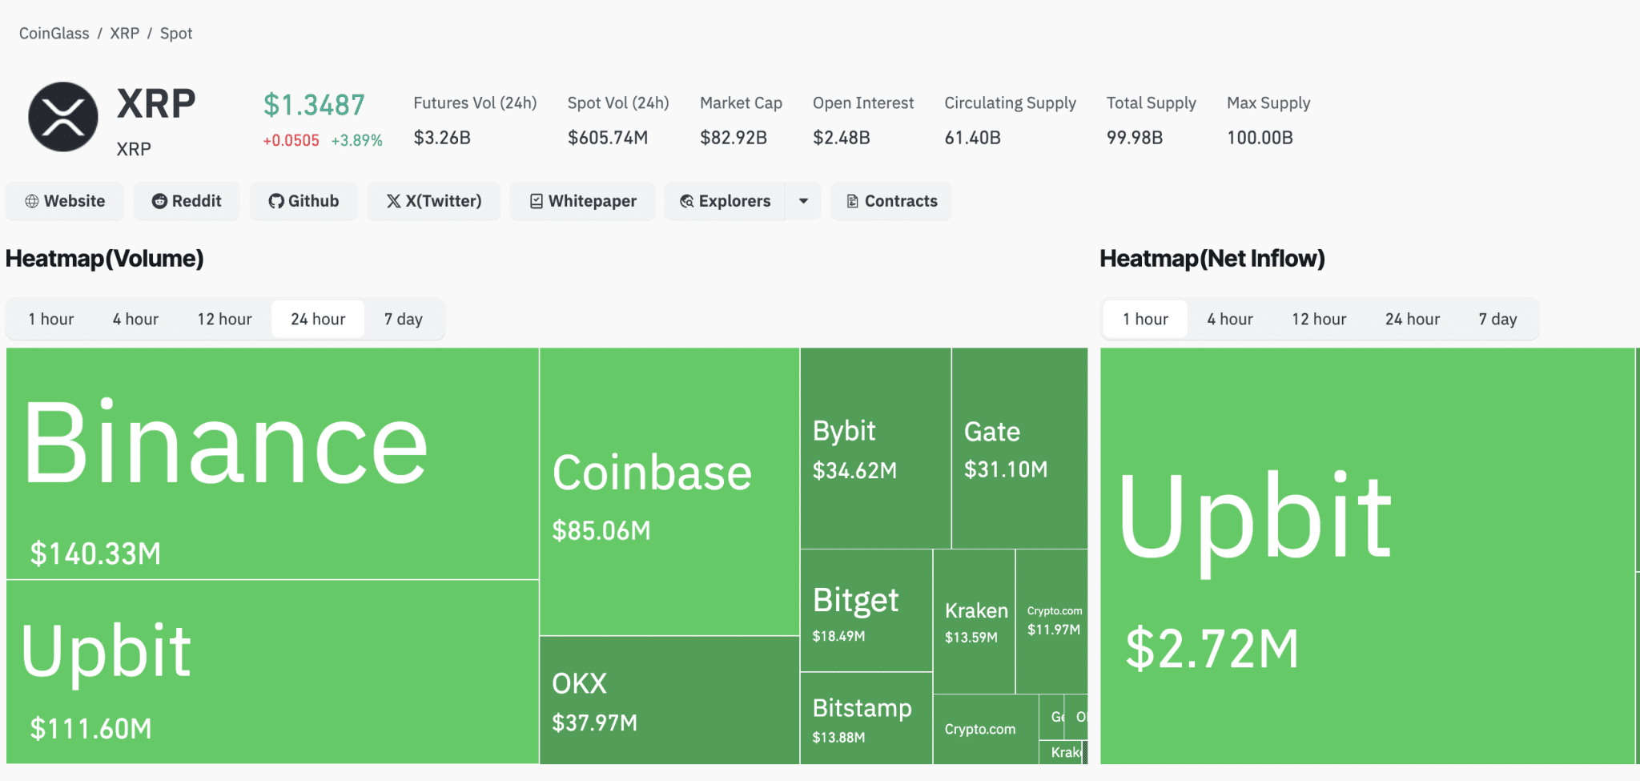This screenshot has width=1640, height=781.
Task: Click the Github octocat icon
Action: pos(276,201)
